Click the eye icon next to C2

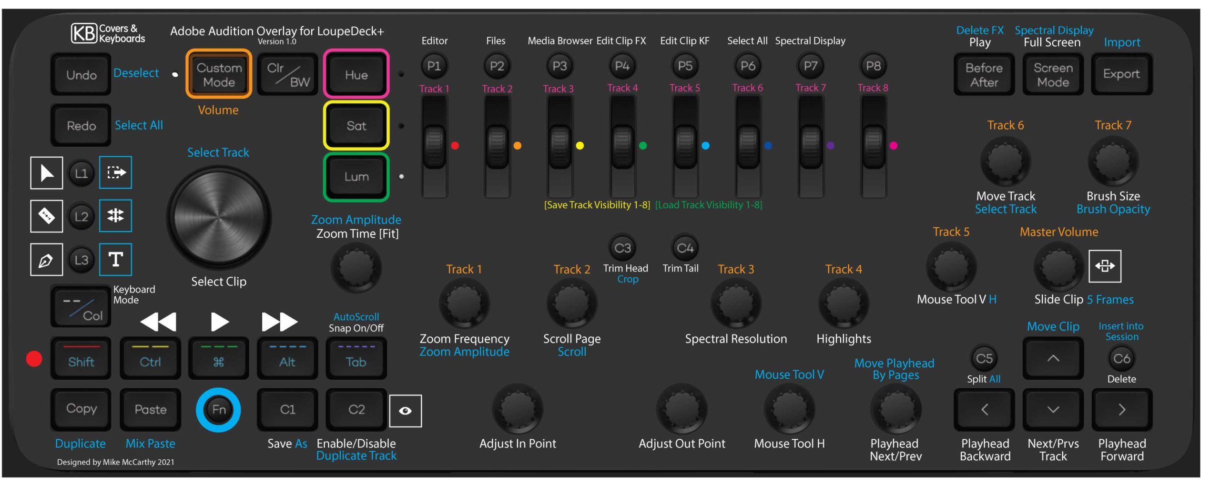tap(406, 411)
